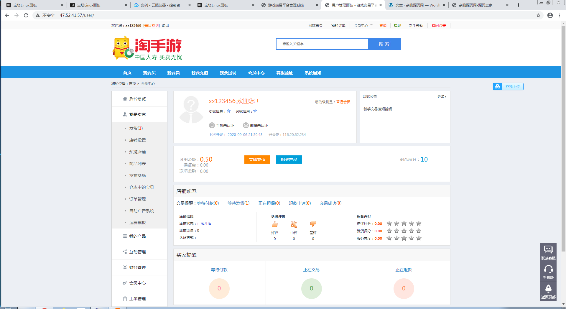Click the user avatar placeholder image
This screenshot has width=566, height=309.
pos(191,110)
